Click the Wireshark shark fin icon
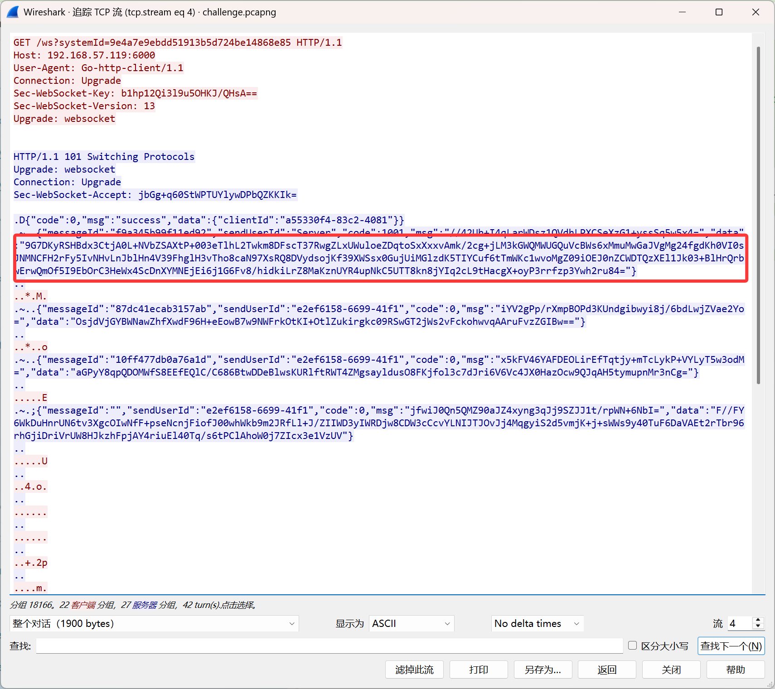Image resolution: width=775 pixels, height=689 pixels. point(13,12)
